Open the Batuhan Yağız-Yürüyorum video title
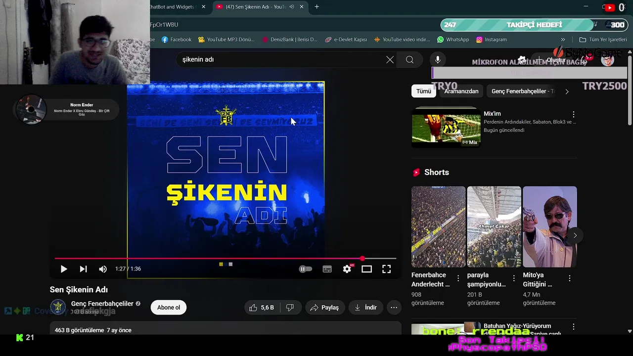Viewport: 633px width, 356px height. pos(517,326)
